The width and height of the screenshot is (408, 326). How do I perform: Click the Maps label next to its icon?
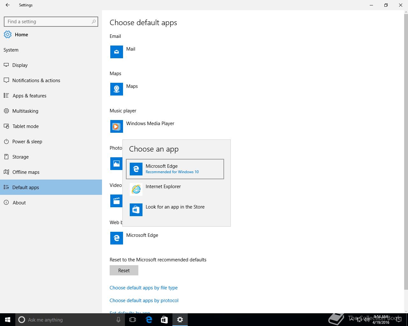tap(132, 86)
